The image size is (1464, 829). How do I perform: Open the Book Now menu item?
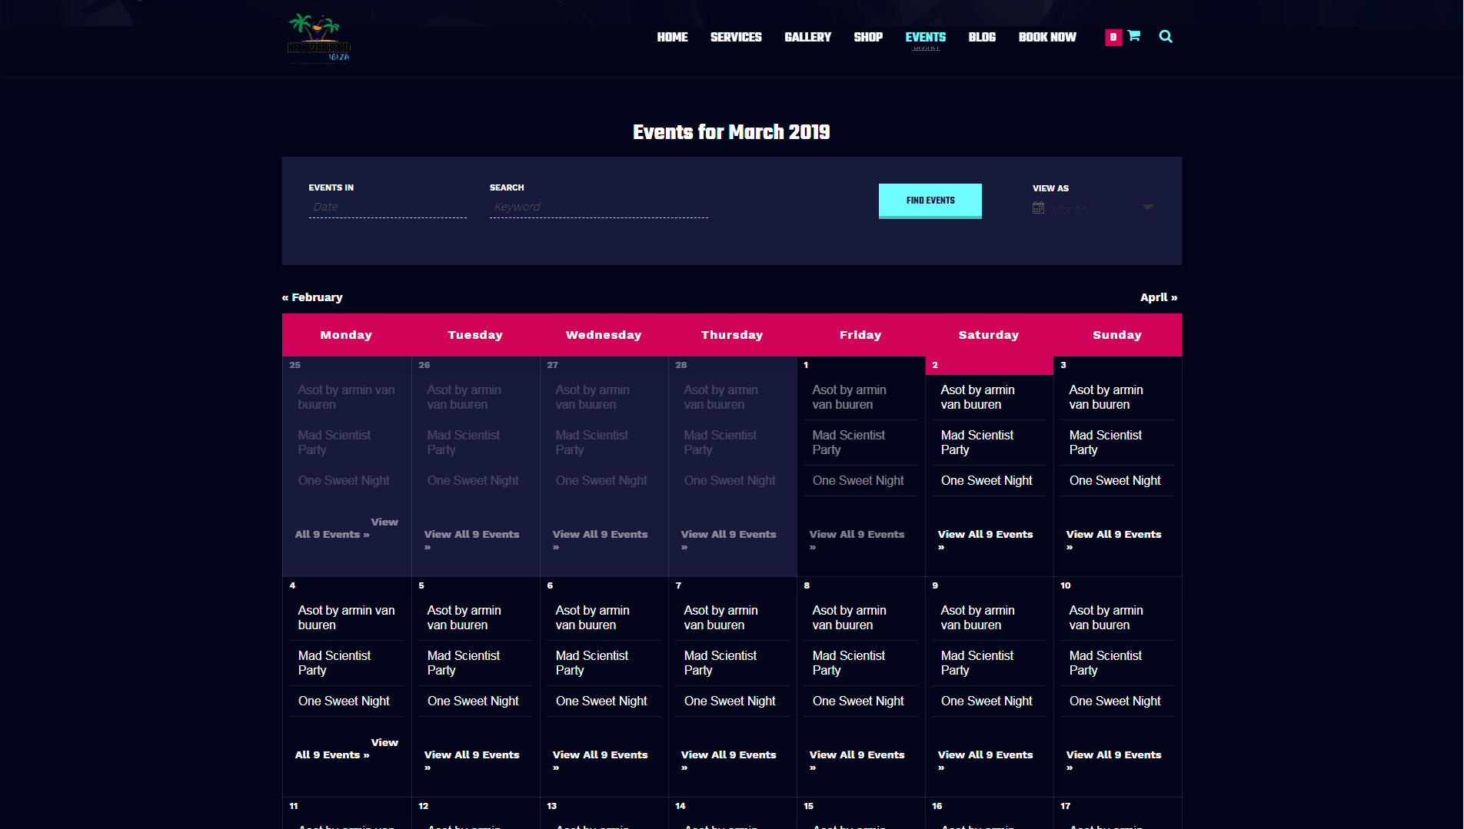[x=1047, y=37]
